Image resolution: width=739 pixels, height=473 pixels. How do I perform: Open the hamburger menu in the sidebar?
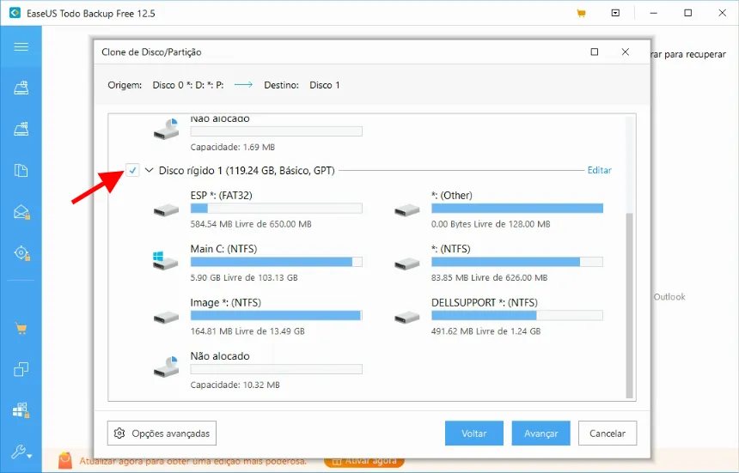coord(21,46)
